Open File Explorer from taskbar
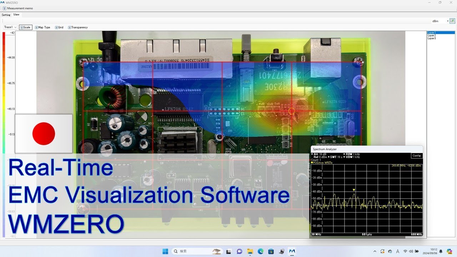The width and height of the screenshot is (457, 257). tap(250, 251)
